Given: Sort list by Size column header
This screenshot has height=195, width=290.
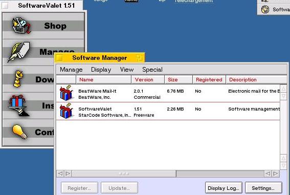Looking at the screenshot, I should click(179, 80).
